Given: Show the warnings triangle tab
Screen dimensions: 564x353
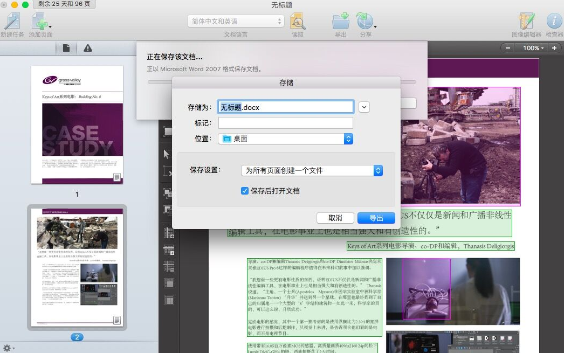Looking at the screenshot, I should pyautogui.click(x=88, y=49).
